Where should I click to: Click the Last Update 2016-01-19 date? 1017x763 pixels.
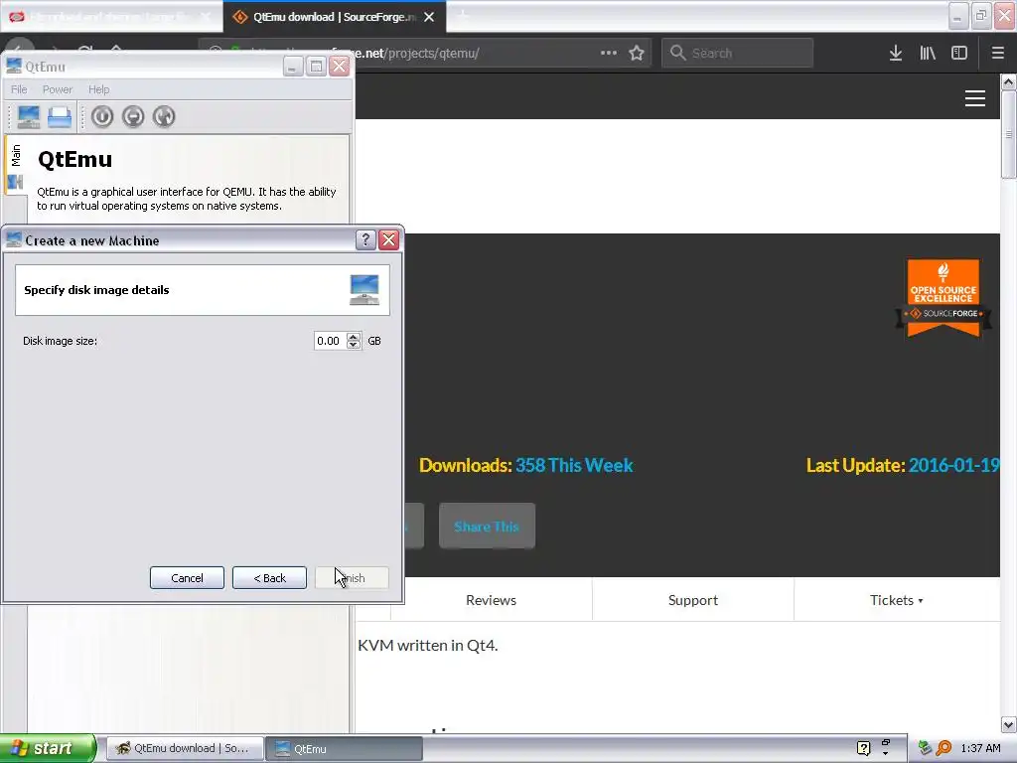[953, 465]
